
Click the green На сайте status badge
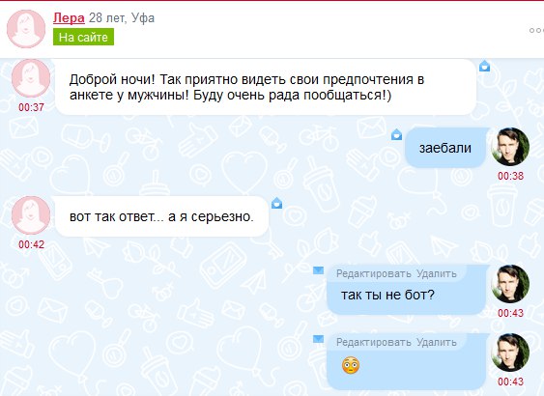pyautogui.click(x=83, y=37)
